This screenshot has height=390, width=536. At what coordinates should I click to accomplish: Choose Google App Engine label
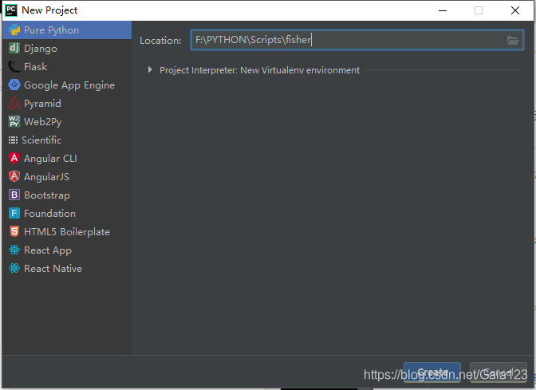coord(69,85)
